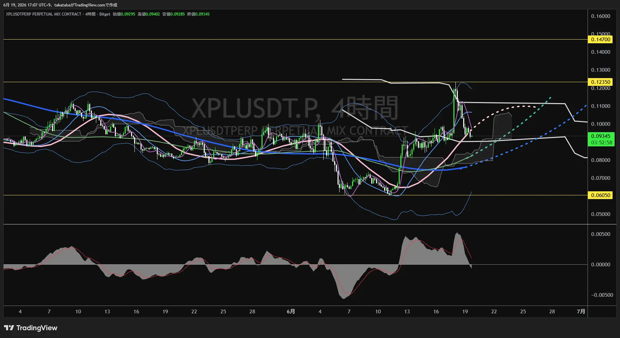This screenshot has height=338, width=620.
Task: Click the current price label 0.09345
Action: [600, 136]
